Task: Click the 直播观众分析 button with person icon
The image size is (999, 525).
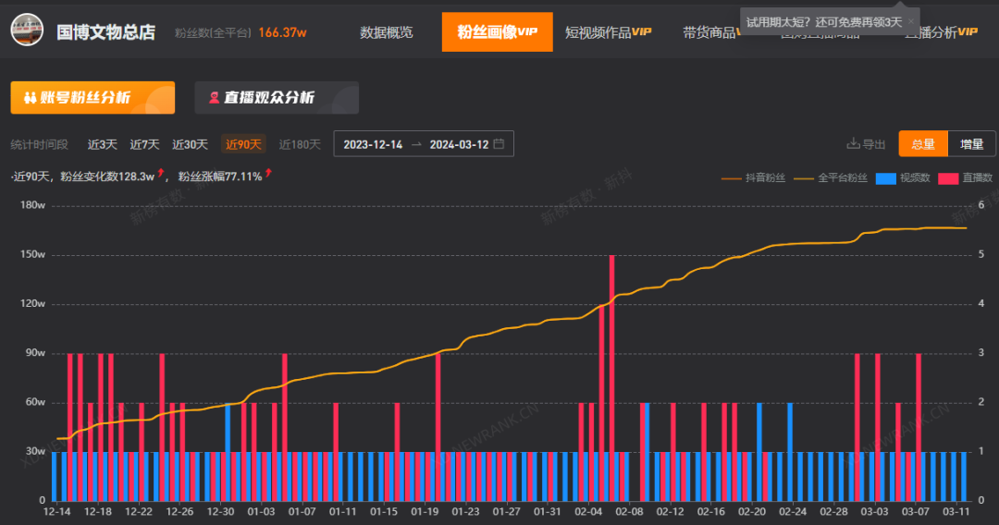Action: click(x=277, y=97)
